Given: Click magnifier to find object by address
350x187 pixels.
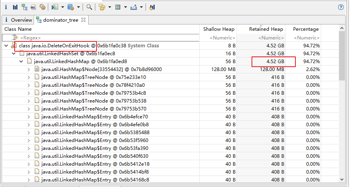Looking at the screenshot, I should pos(89,7).
